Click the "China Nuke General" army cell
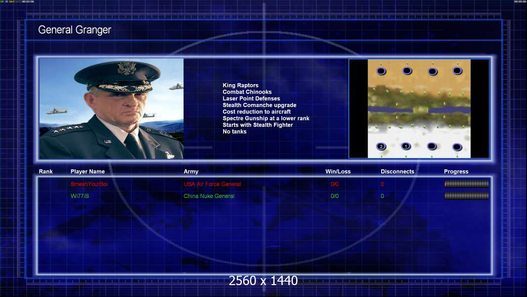Image resolution: width=527 pixels, height=297 pixels. pyautogui.click(x=209, y=196)
